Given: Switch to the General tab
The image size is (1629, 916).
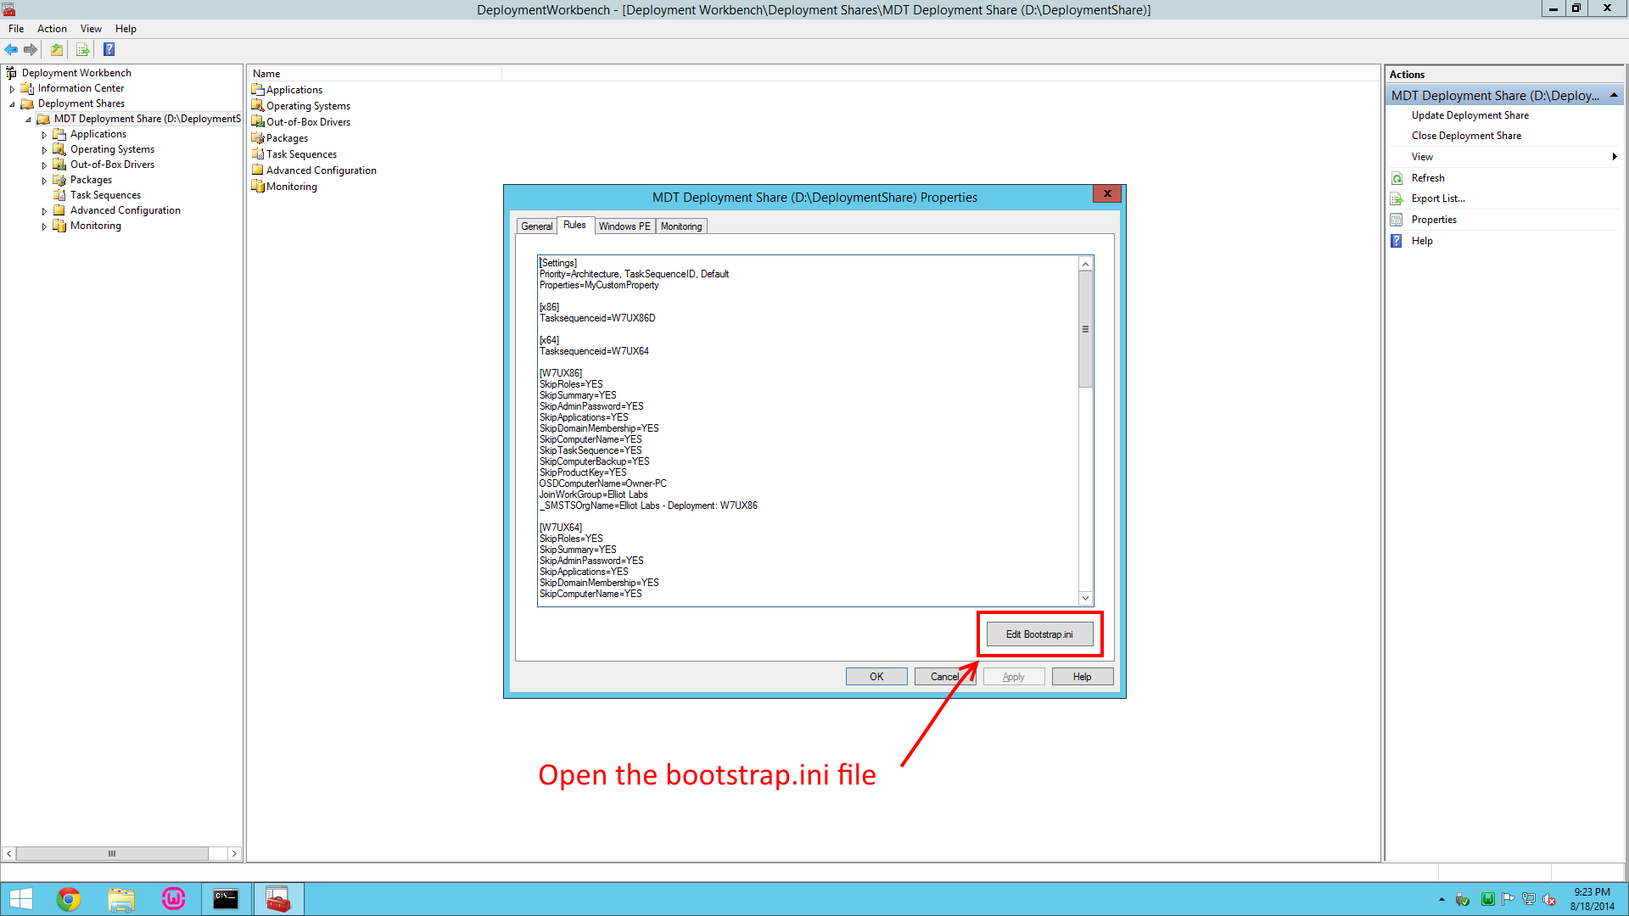Looking at the screenshot, I should pos(536,226).
